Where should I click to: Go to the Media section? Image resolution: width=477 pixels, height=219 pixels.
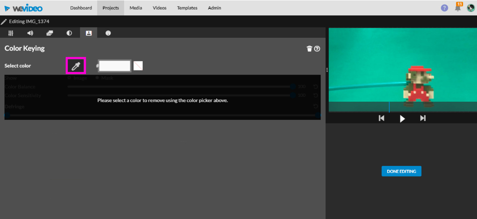pos(136,8)
